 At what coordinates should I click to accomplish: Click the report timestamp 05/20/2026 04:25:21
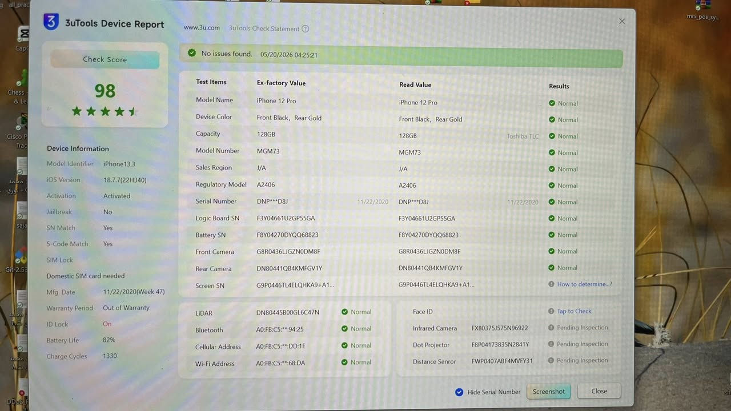[289, 55]
